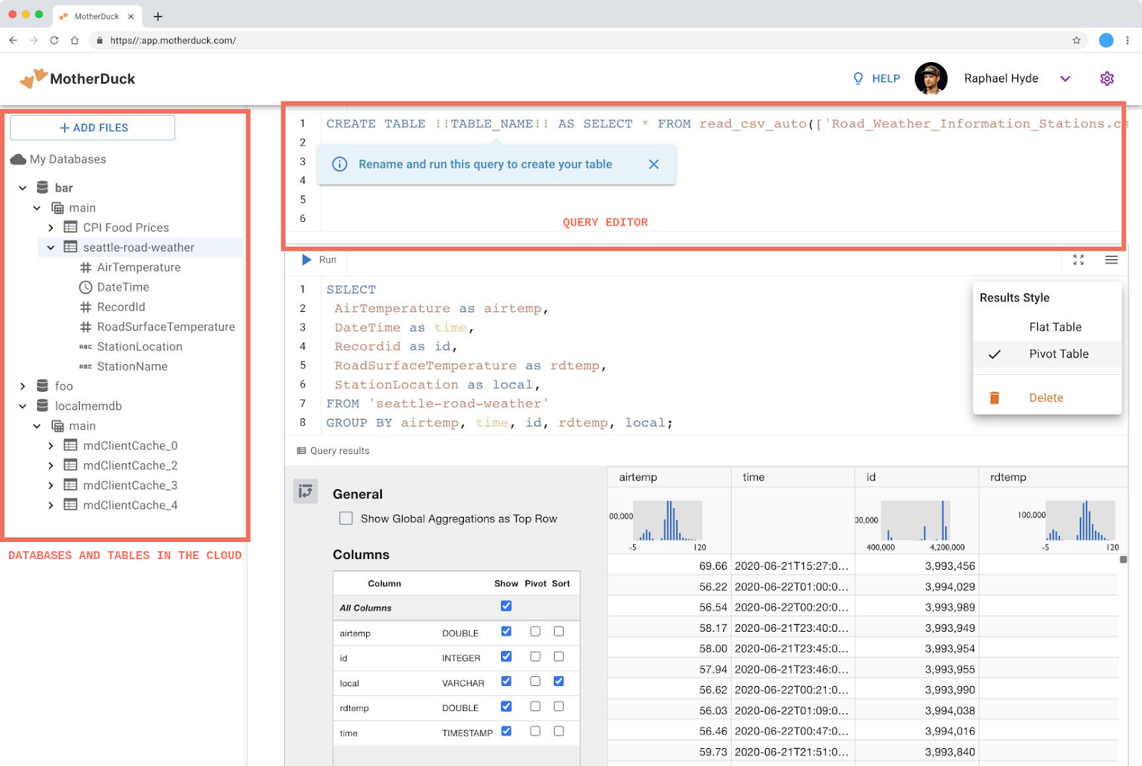Open the cell hamburger menu
Viewport: 1142px width, 766px height.
(1111, 260)
